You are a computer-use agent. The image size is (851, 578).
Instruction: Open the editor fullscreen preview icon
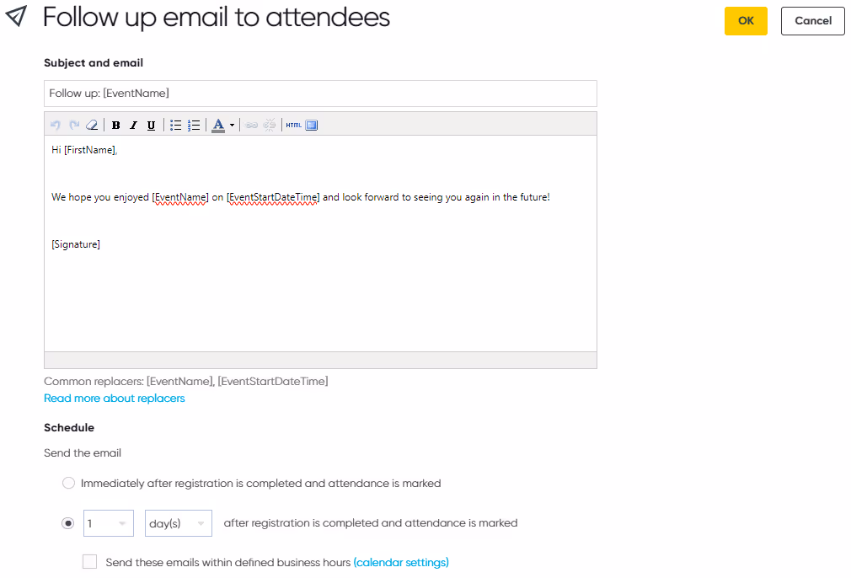click(x=311, y=125)
